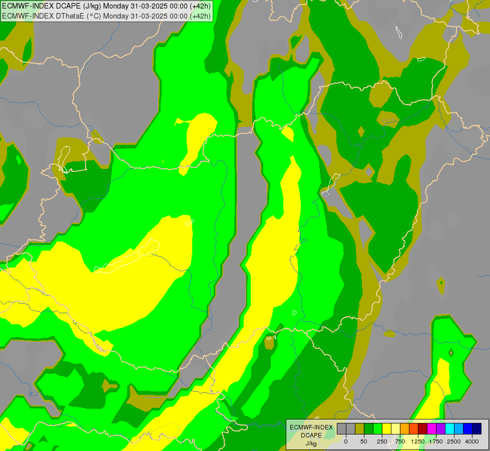The width and height of the screenshot is (490, 451).
Task: Pick the orange legend swatch
Action: point(405,429)
